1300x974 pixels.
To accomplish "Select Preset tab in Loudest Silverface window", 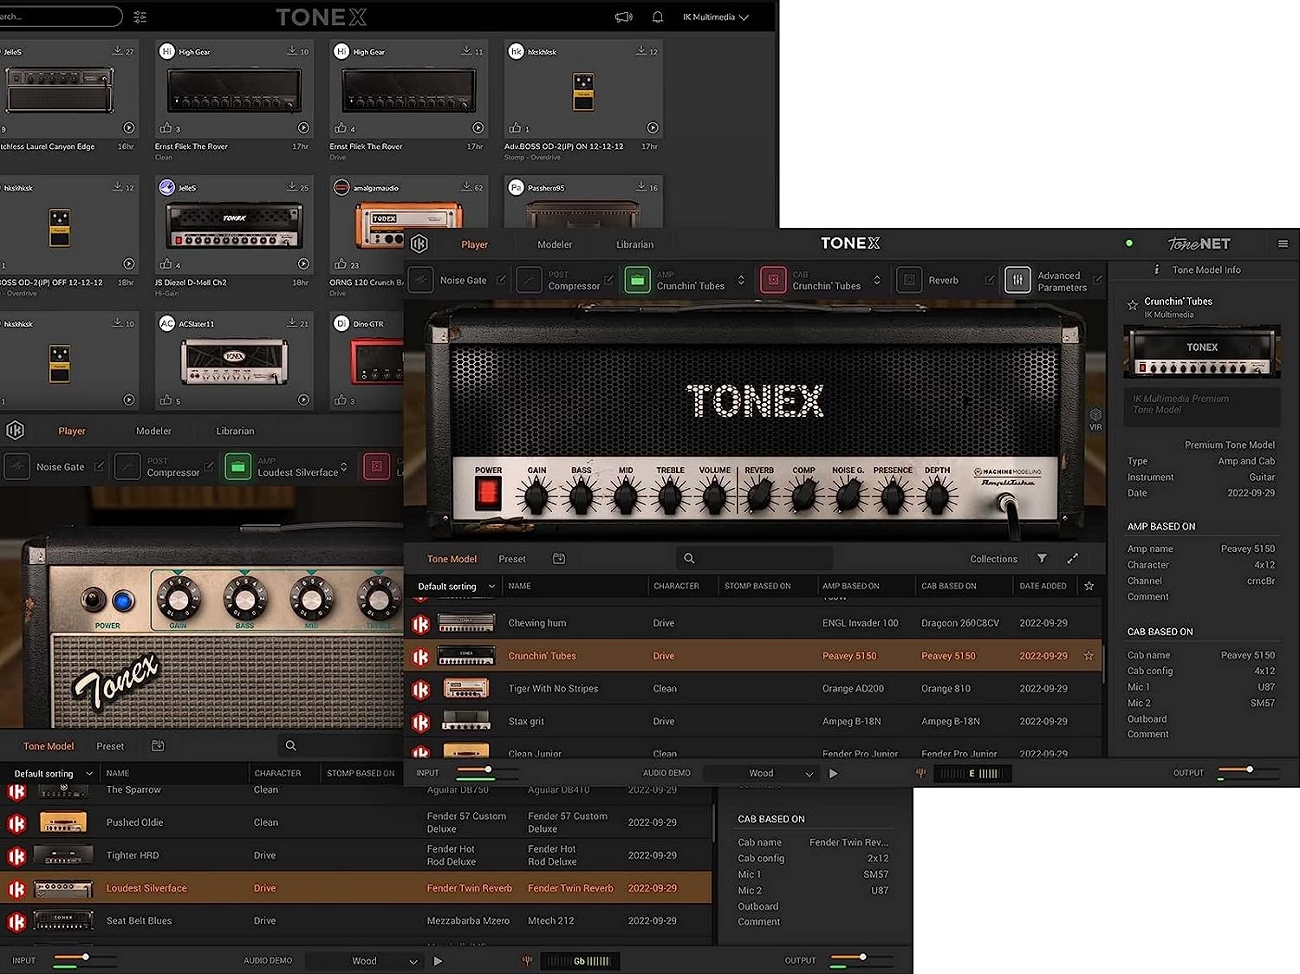I will coord(110,746).
